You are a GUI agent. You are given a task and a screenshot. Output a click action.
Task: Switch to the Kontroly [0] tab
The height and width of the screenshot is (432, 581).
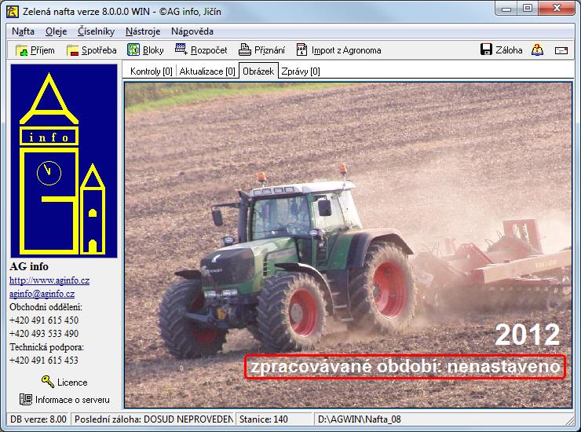[x=152, y=71]
